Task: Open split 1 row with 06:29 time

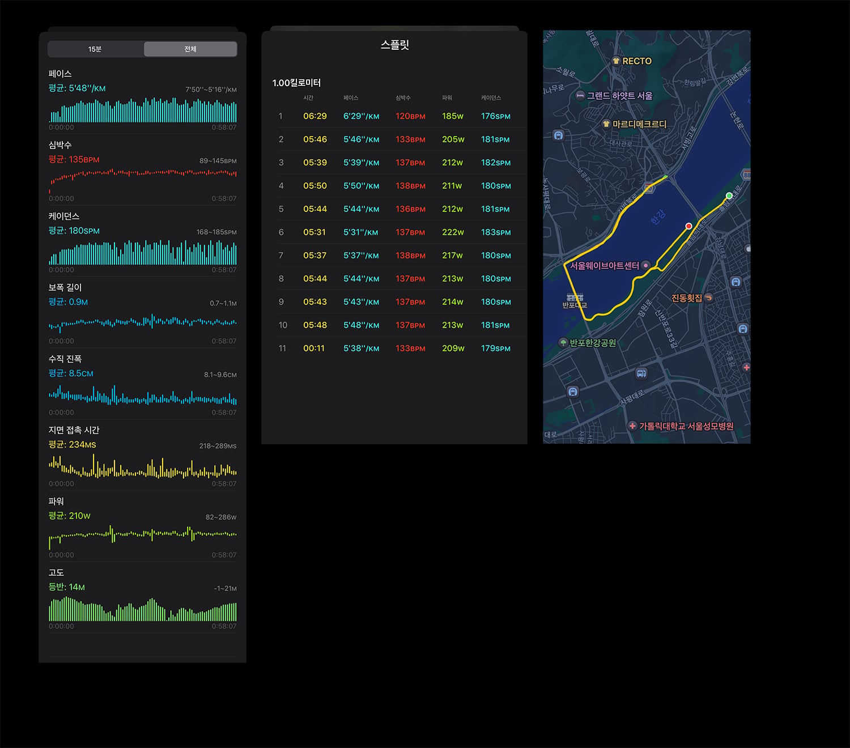Action: tap(394, 116)
